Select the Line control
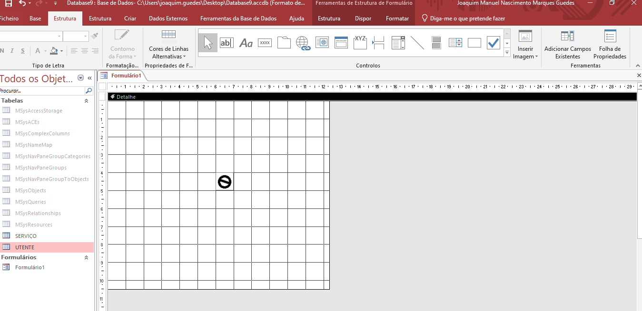The width and height of the screenshot is (642, 311). point(417,43)
